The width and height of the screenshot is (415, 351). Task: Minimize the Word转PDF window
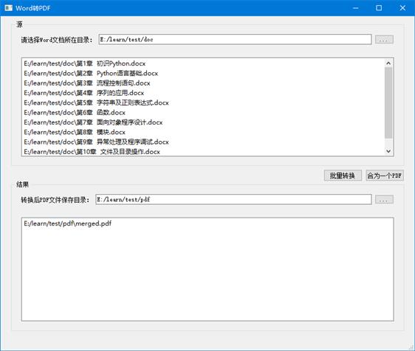[355, 8]
